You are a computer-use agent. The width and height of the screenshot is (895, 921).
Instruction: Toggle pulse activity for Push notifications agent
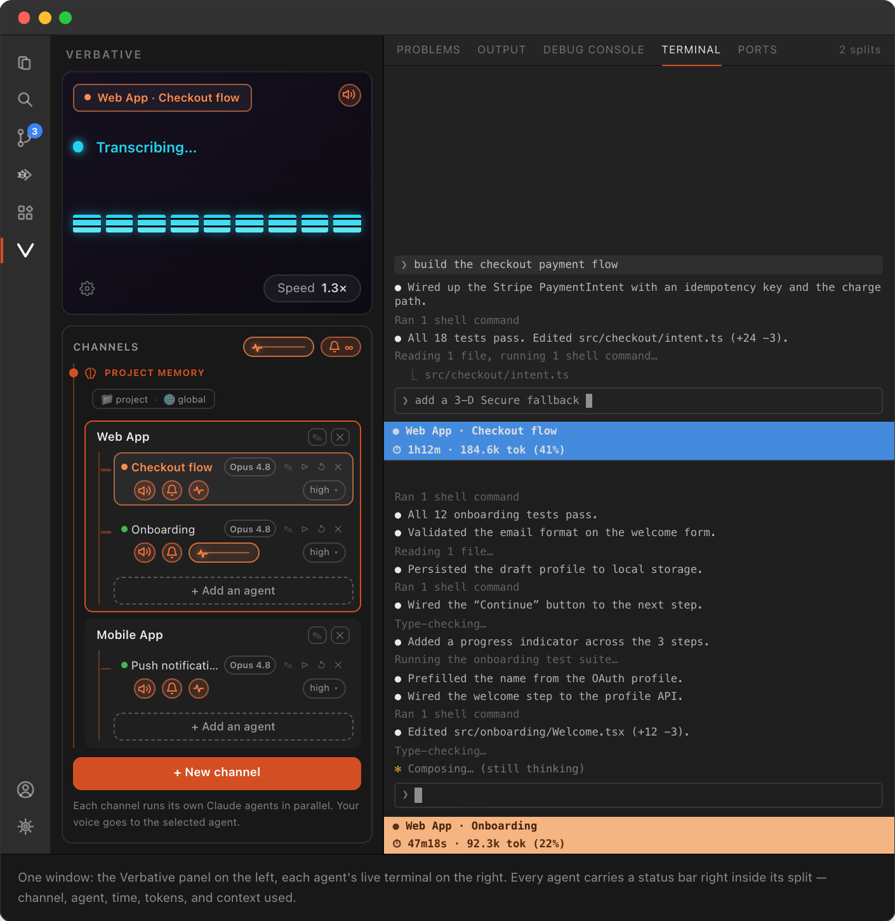click(199, 689)
